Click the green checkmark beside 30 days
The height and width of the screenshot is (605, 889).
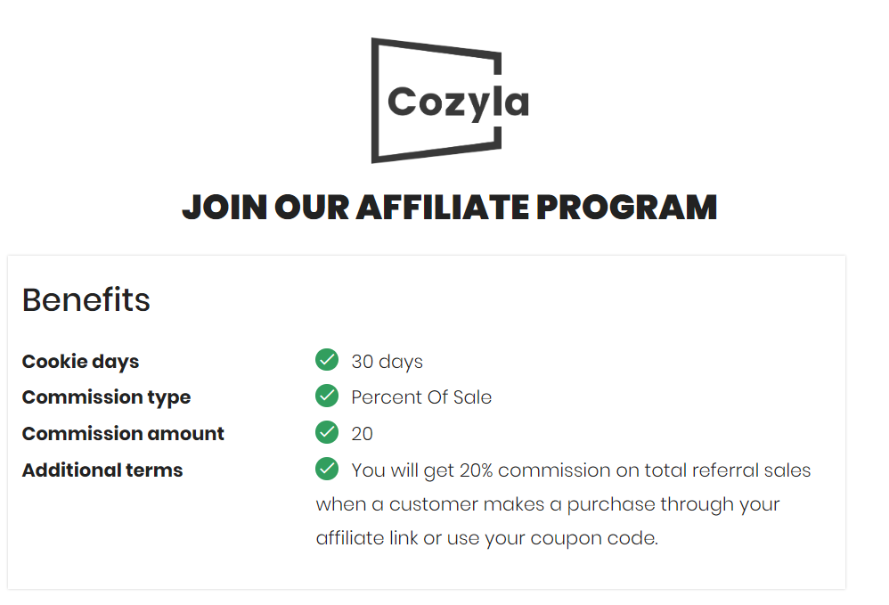point(327,359)
